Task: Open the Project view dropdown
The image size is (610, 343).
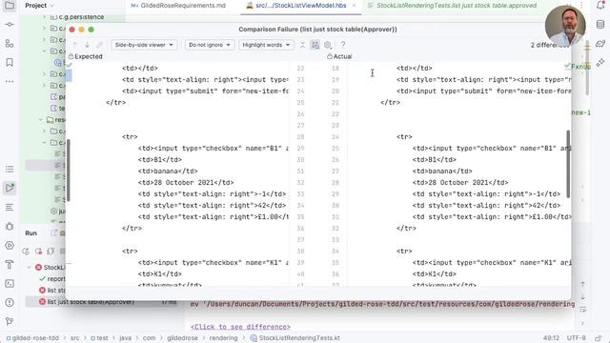Action: coord(39,6)
